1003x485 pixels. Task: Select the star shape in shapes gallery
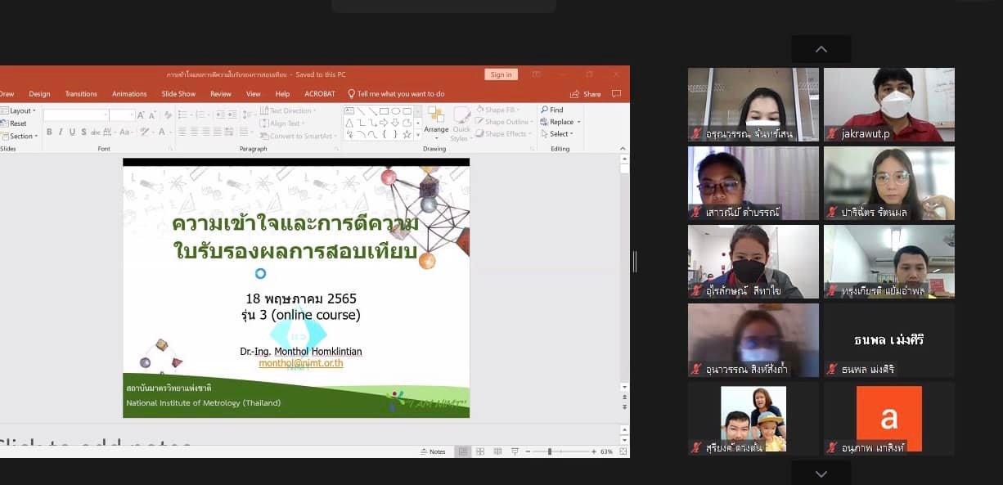(407, 134)
